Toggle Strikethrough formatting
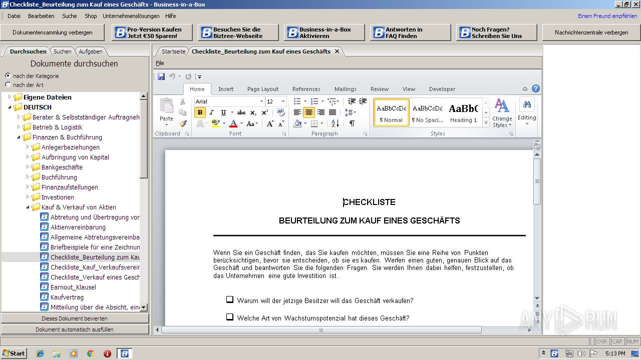This screenshot has width=641, height=360. 241,112
